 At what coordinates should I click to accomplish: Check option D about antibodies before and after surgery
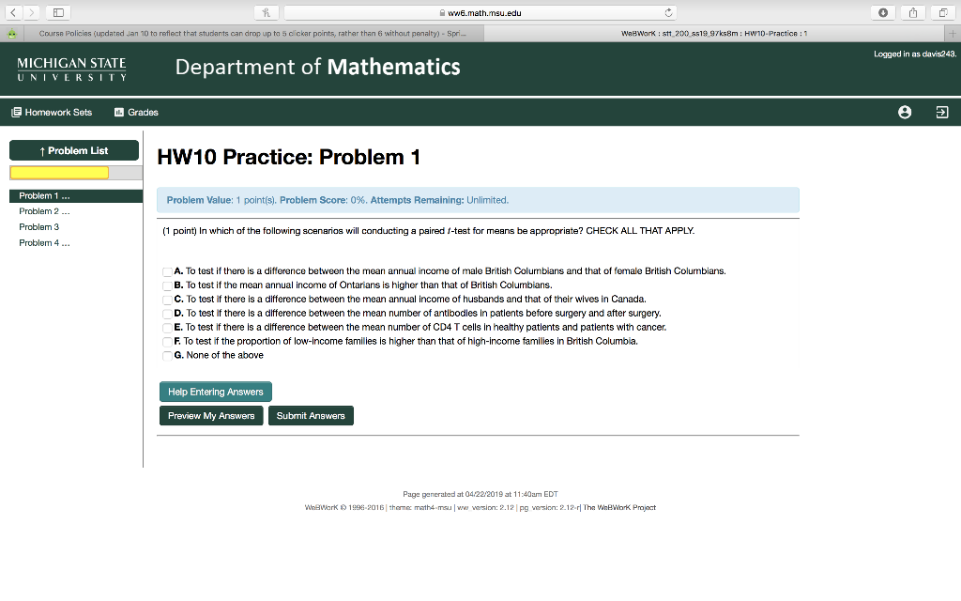(165, 313)
